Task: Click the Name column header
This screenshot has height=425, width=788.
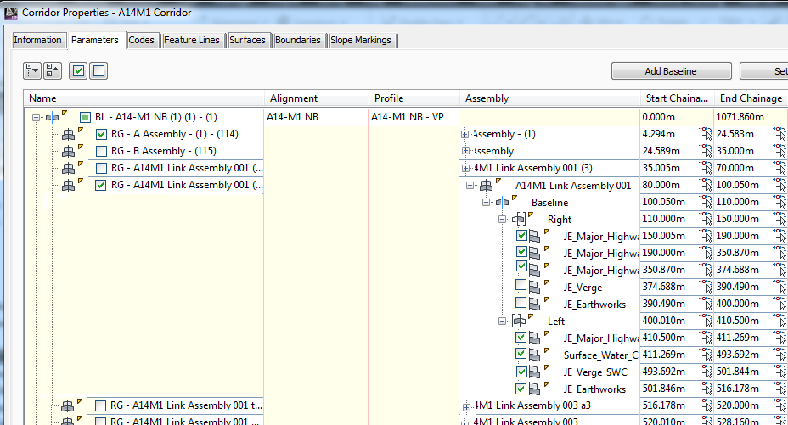Action: [x=144, y=98]
